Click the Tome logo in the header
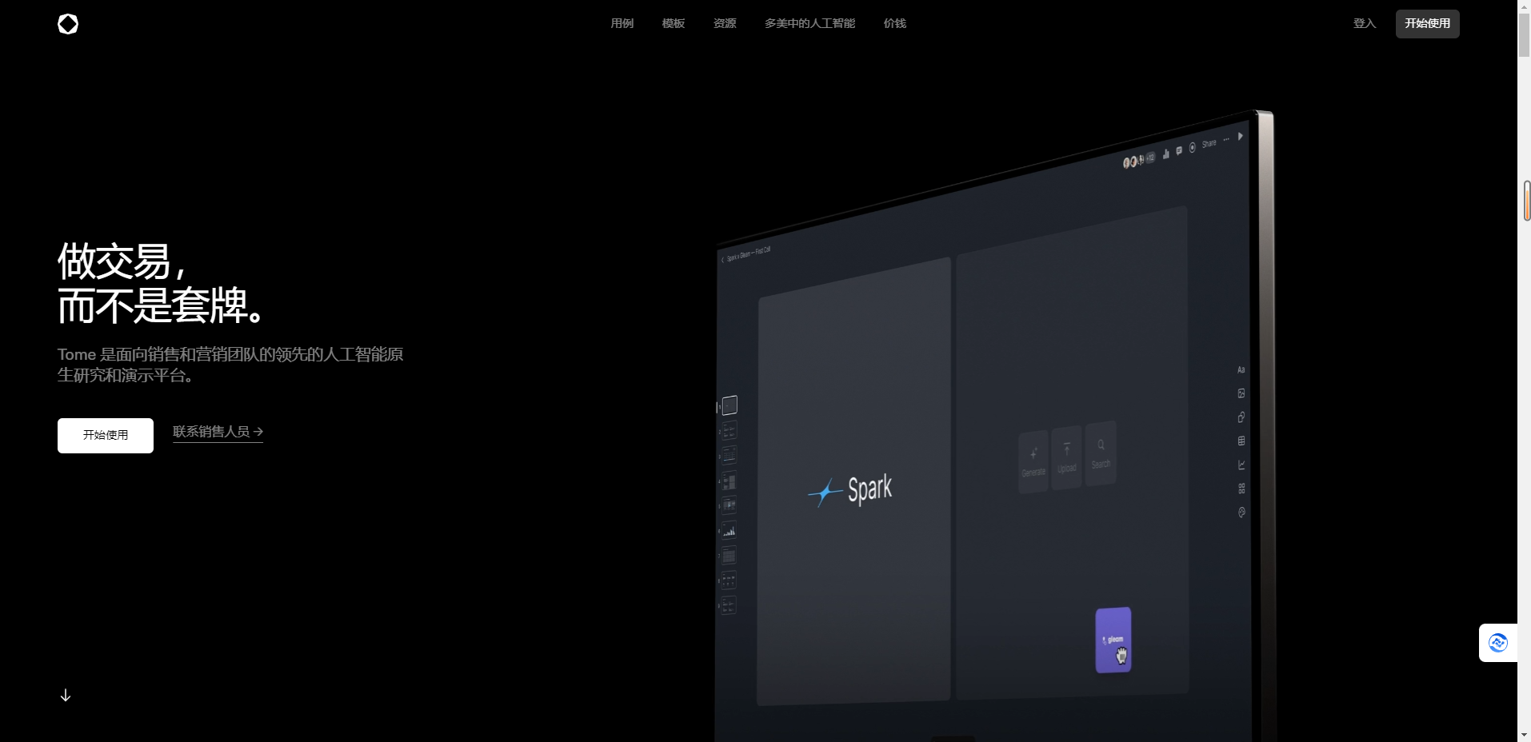Screen dimensions: 1531x742 click(68, 24)
